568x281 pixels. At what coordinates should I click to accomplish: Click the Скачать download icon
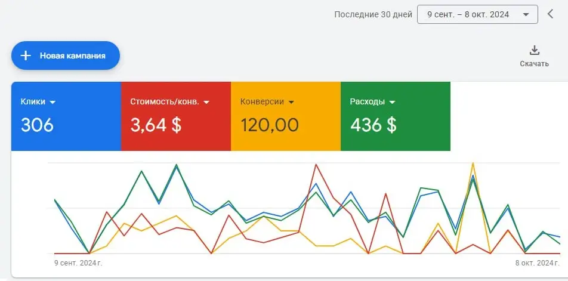[x=535, y=50]
